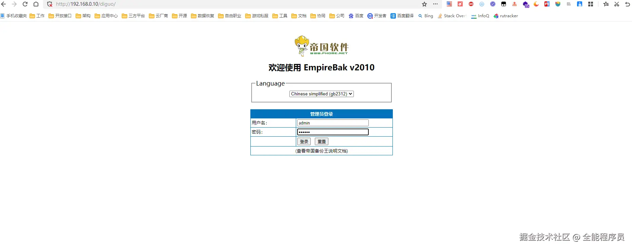Reload the current page
632x249 pixels.
(x=25, y=4)
